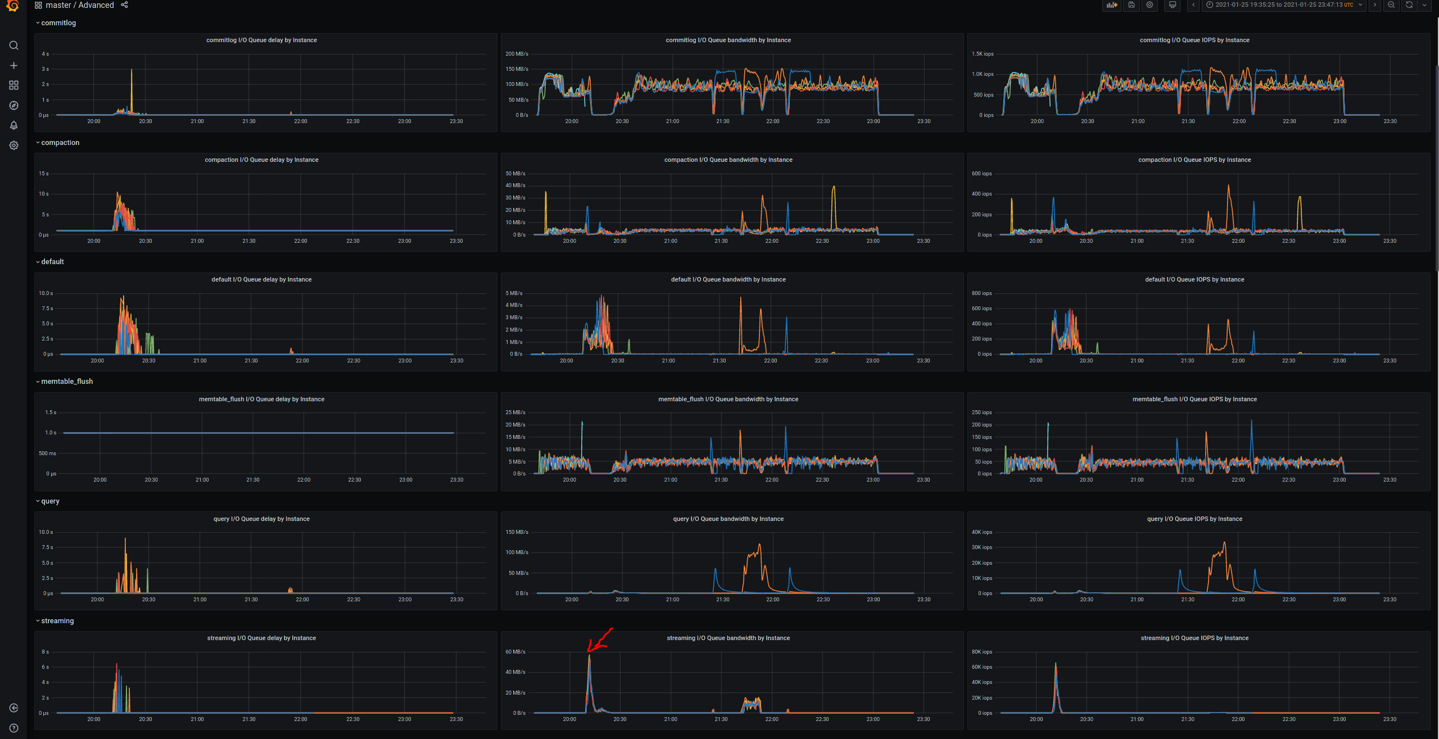Open the dashboard search icon in sidebar
This screenshot has width=1439, height=739.
(14, 46)
